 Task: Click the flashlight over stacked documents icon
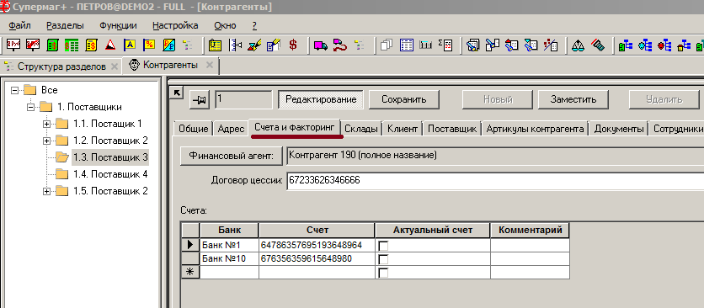tap(472, 45)
